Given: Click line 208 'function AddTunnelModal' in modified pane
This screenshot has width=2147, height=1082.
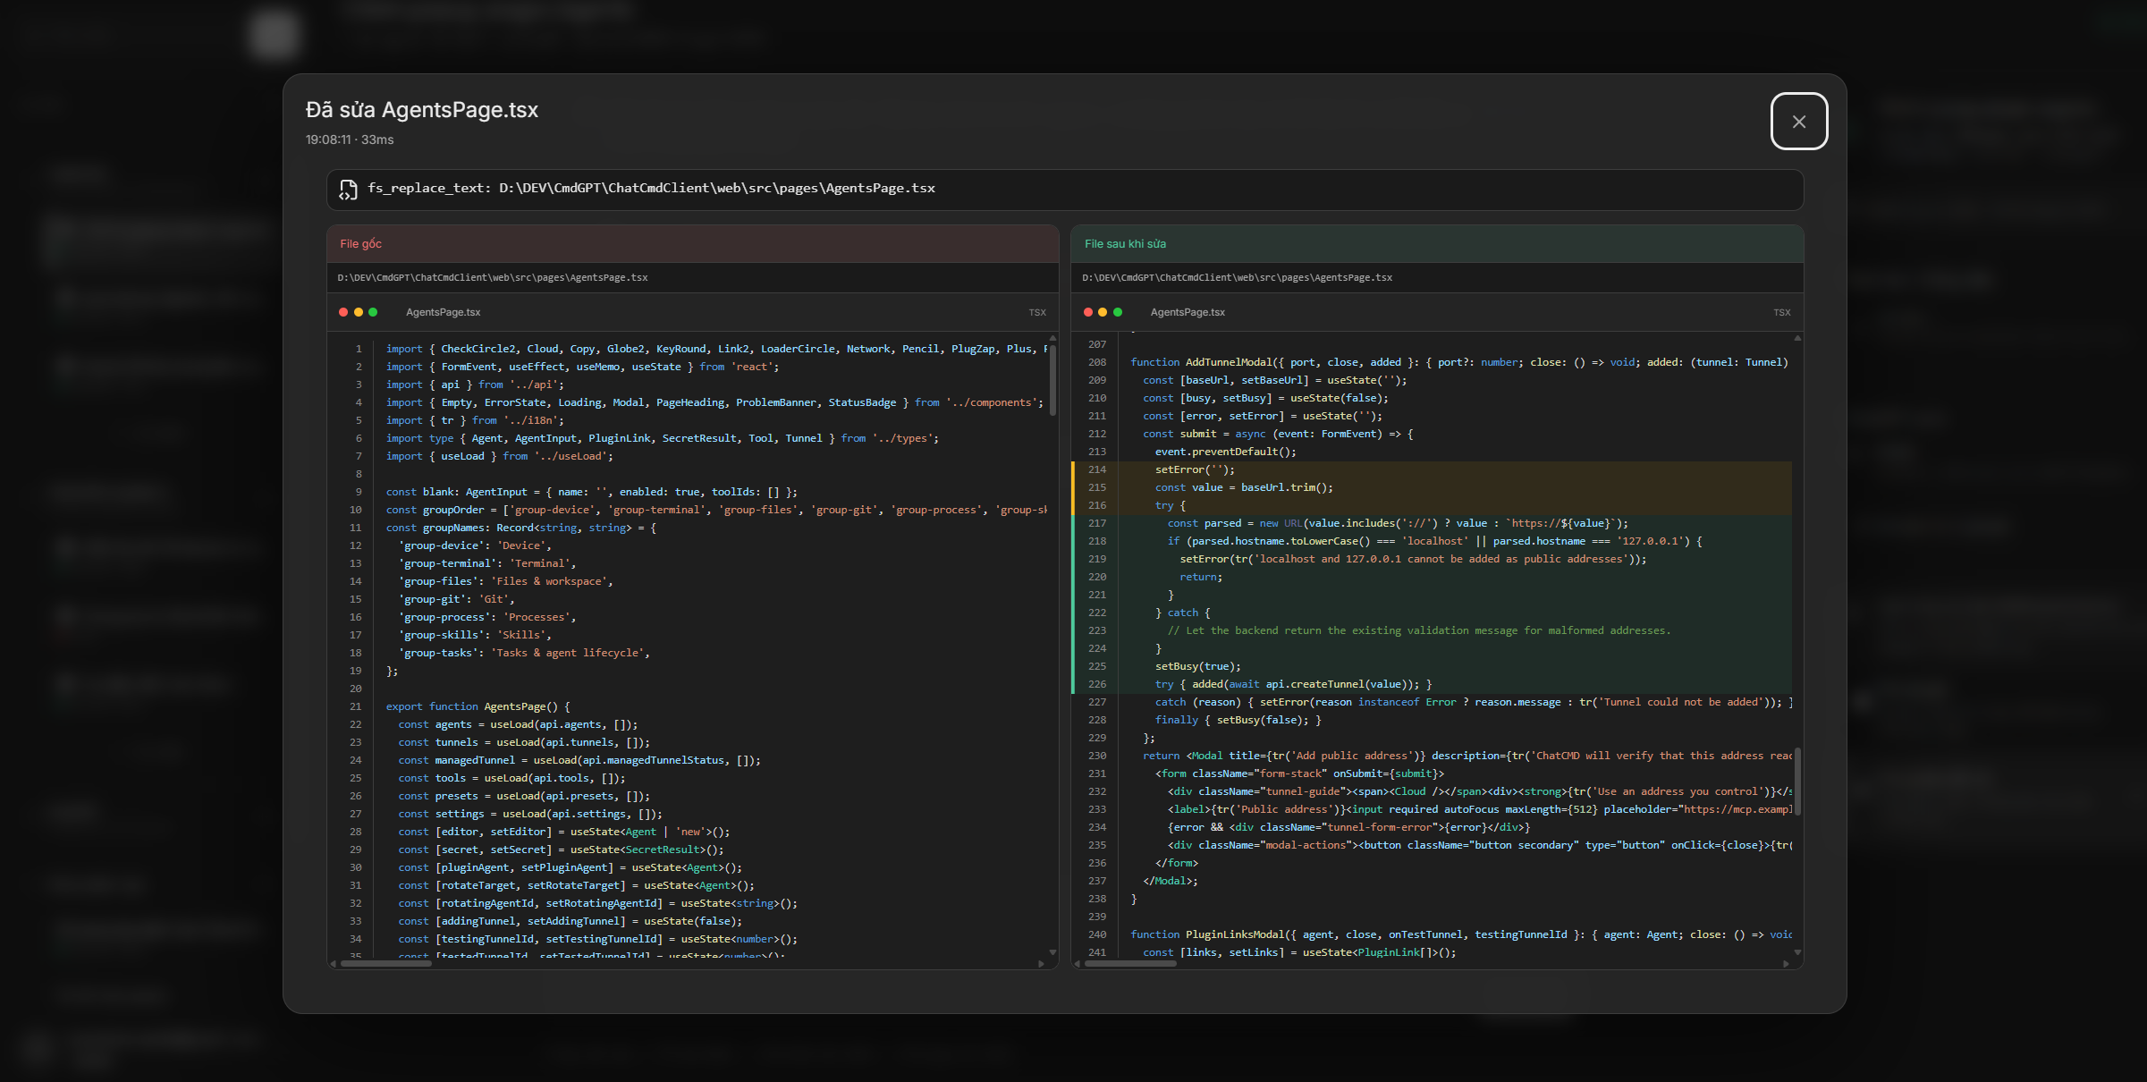Looking at the screenshot, I should tap(1459, 362).
